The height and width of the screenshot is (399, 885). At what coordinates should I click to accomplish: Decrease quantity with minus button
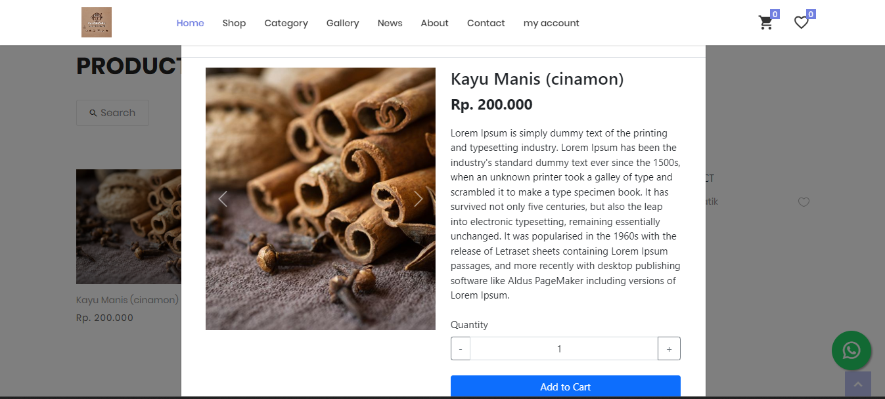click(461, 348)
